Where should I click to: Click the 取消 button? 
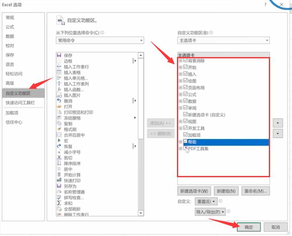276,227
